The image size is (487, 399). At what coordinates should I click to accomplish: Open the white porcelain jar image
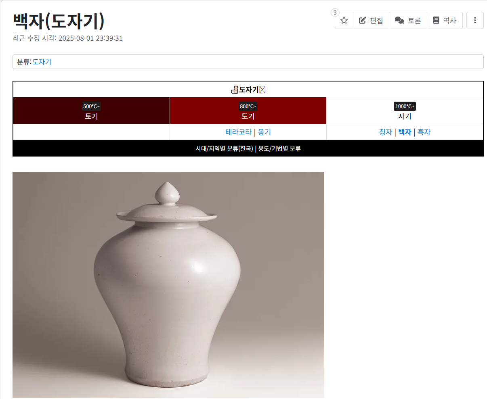click(x=168, y=285)
